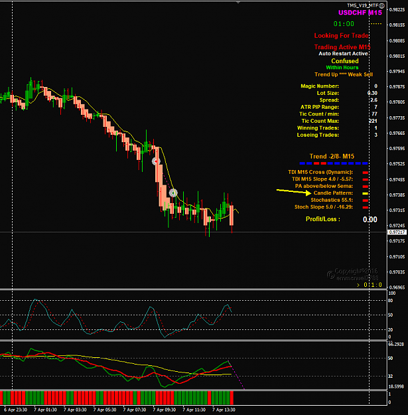
Task: Click the TDI M15 Slope 4.0 / -5.57 label
Action: (322, 179)
